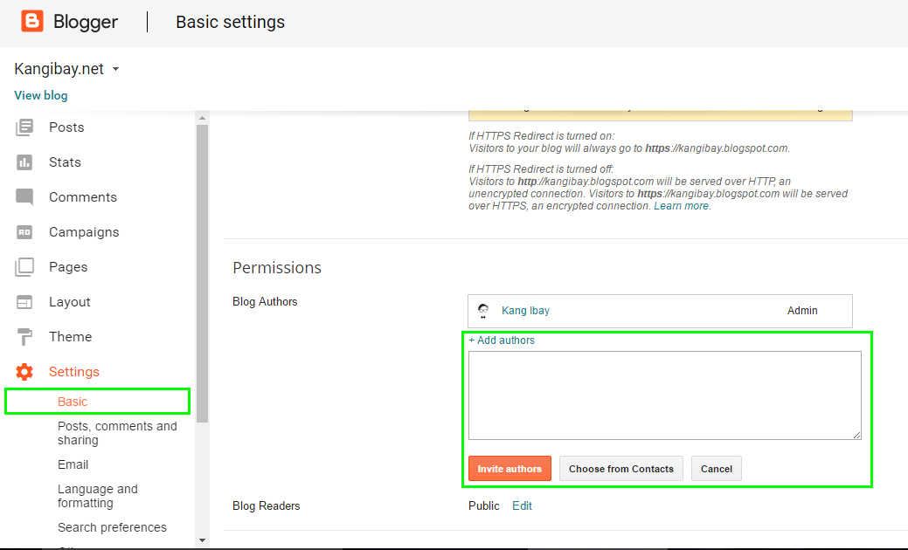Edit the Blog Readers setting
Viewport: 908px width, 550px height.
pos(522,506)
